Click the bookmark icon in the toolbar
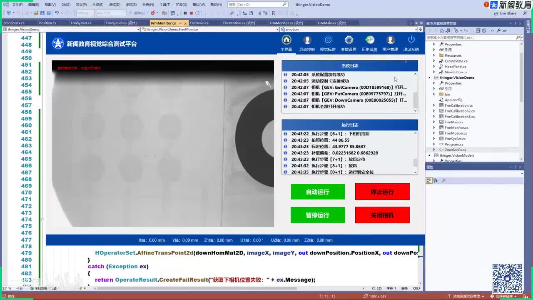The height and width of the screenshot is (300, 533). [274, 13]
